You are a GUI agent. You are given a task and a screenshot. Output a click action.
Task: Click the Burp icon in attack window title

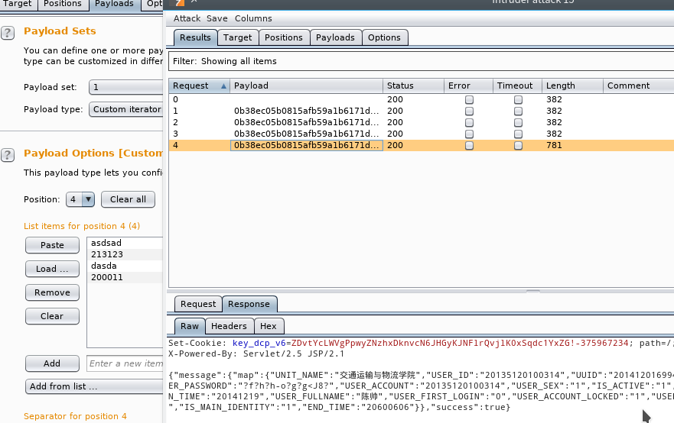[179, 3]
